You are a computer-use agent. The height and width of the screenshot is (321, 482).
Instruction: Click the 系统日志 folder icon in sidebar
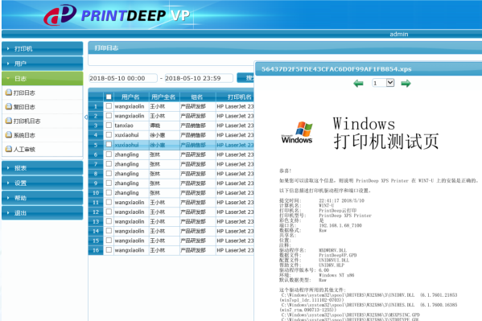coord(9,134)
